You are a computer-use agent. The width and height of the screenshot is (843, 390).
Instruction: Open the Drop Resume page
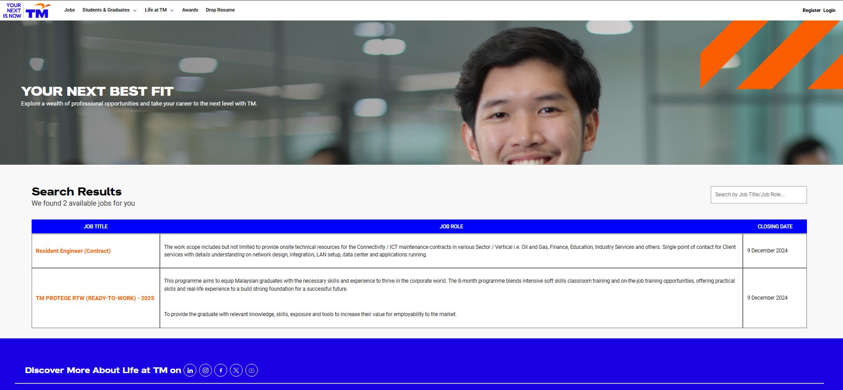pyautogui.click(x=220, y=10)
